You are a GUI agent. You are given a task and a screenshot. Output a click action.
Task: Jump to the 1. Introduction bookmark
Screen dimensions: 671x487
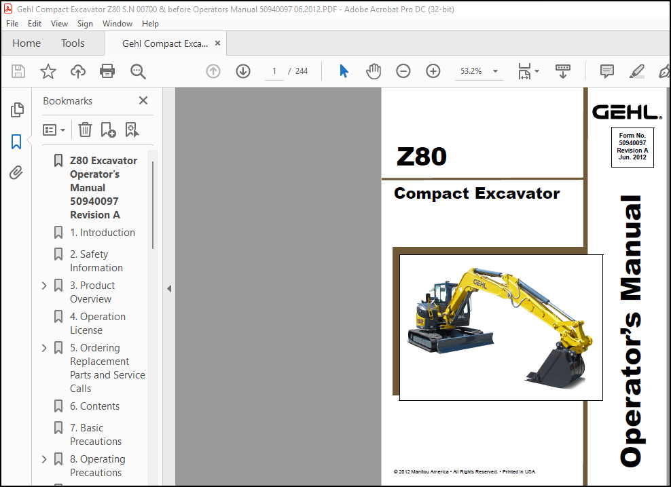(103, 232)
